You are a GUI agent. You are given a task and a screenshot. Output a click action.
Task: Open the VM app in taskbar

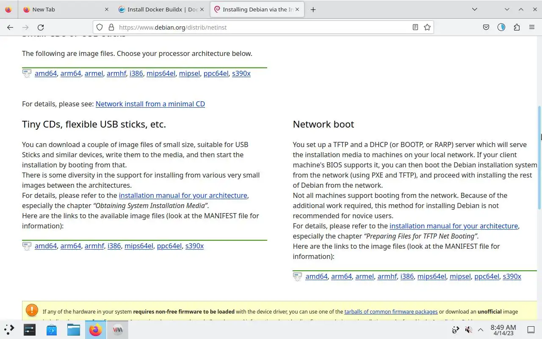point(118,329)
